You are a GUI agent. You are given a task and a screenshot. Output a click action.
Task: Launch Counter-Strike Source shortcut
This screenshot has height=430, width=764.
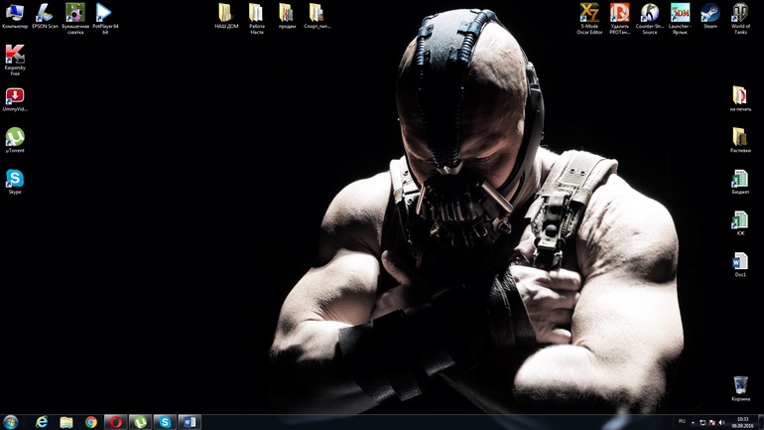point(650,13)
